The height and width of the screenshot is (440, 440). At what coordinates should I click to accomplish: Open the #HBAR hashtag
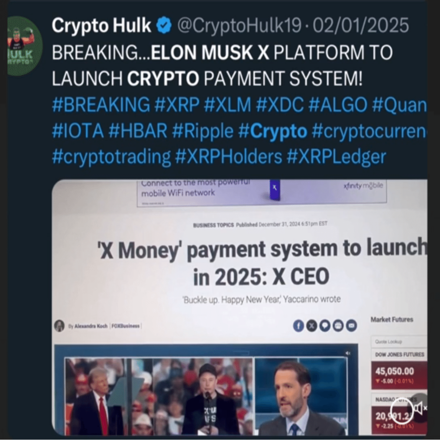(x=138, y=131)
